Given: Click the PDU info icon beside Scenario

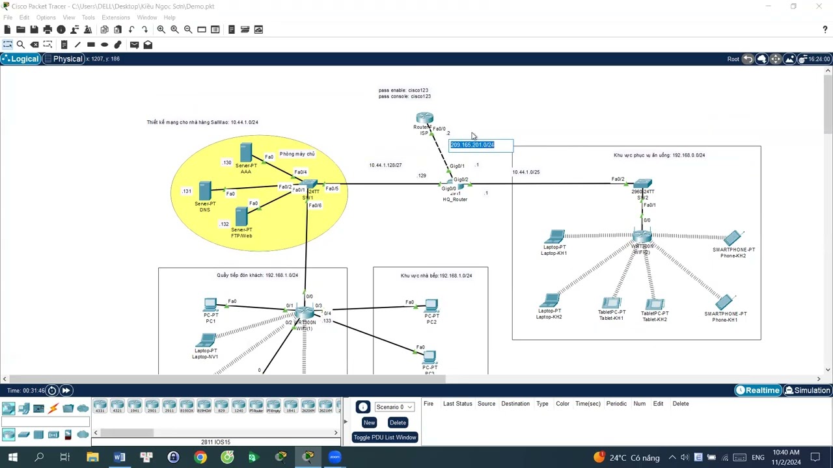Looking at the screenshot, I should pyautogui.click(x=363, y=408).
